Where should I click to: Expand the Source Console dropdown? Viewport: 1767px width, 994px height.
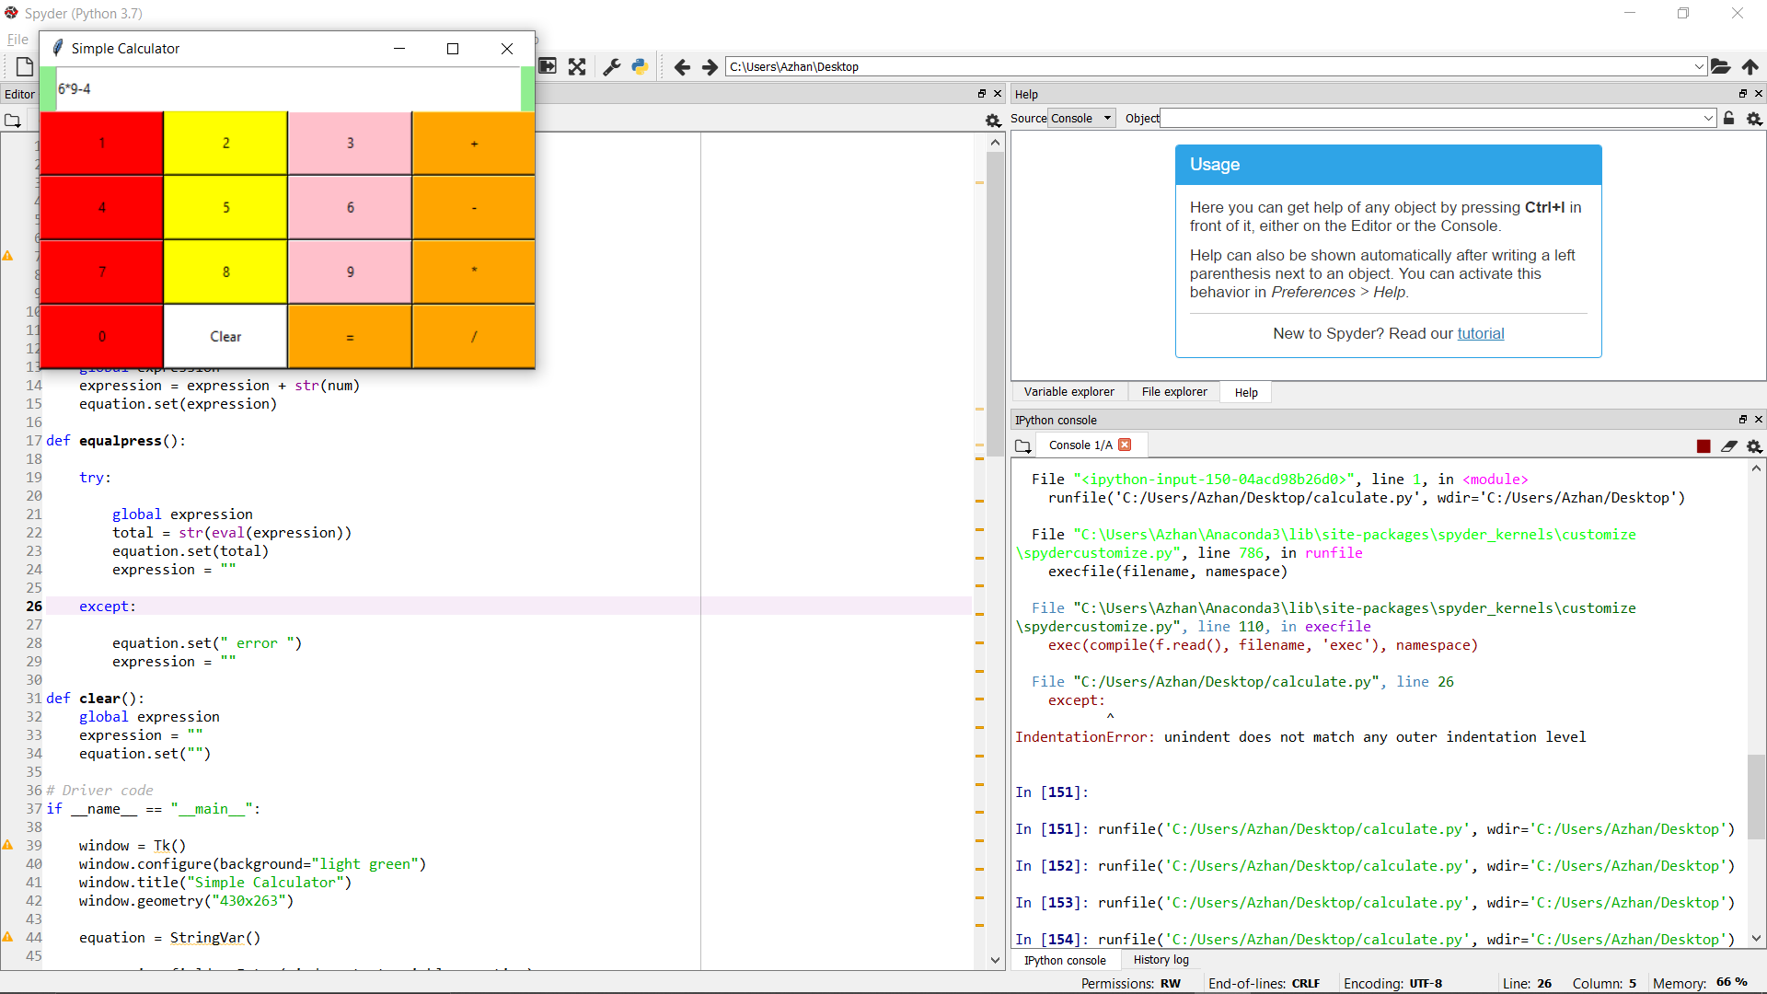(1082, 119)
